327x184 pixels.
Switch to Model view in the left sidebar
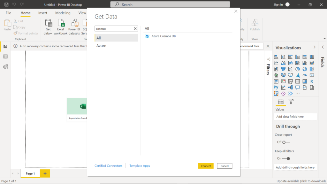pos(5,66)
